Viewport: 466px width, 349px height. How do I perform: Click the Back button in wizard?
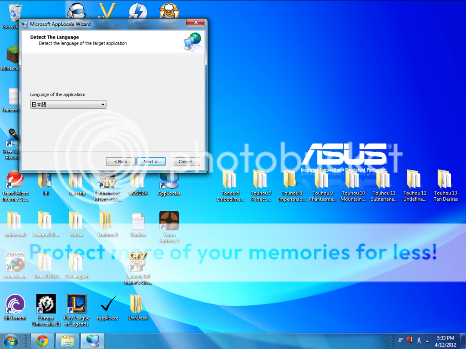coord(121,161)
